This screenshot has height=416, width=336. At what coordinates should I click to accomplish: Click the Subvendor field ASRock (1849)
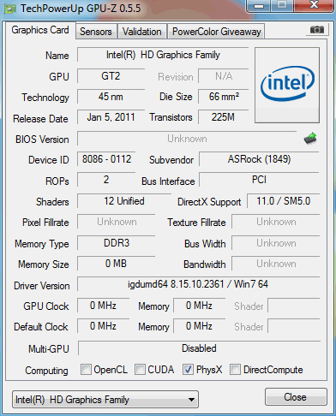[x=259, y=159]
